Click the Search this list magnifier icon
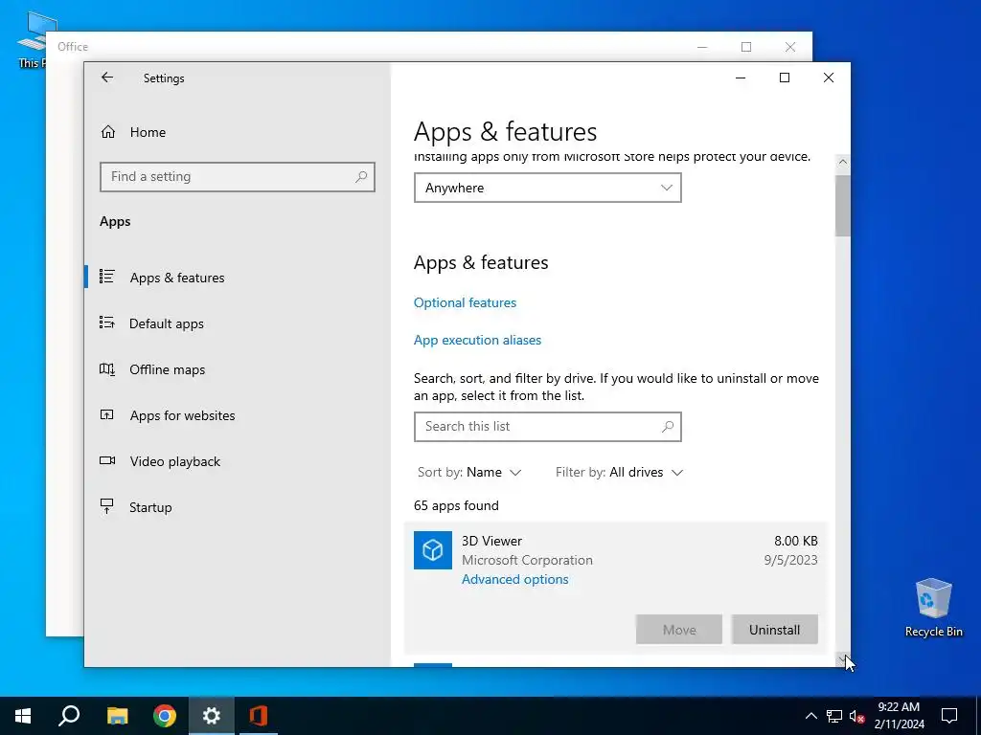 tap(668, 427)
